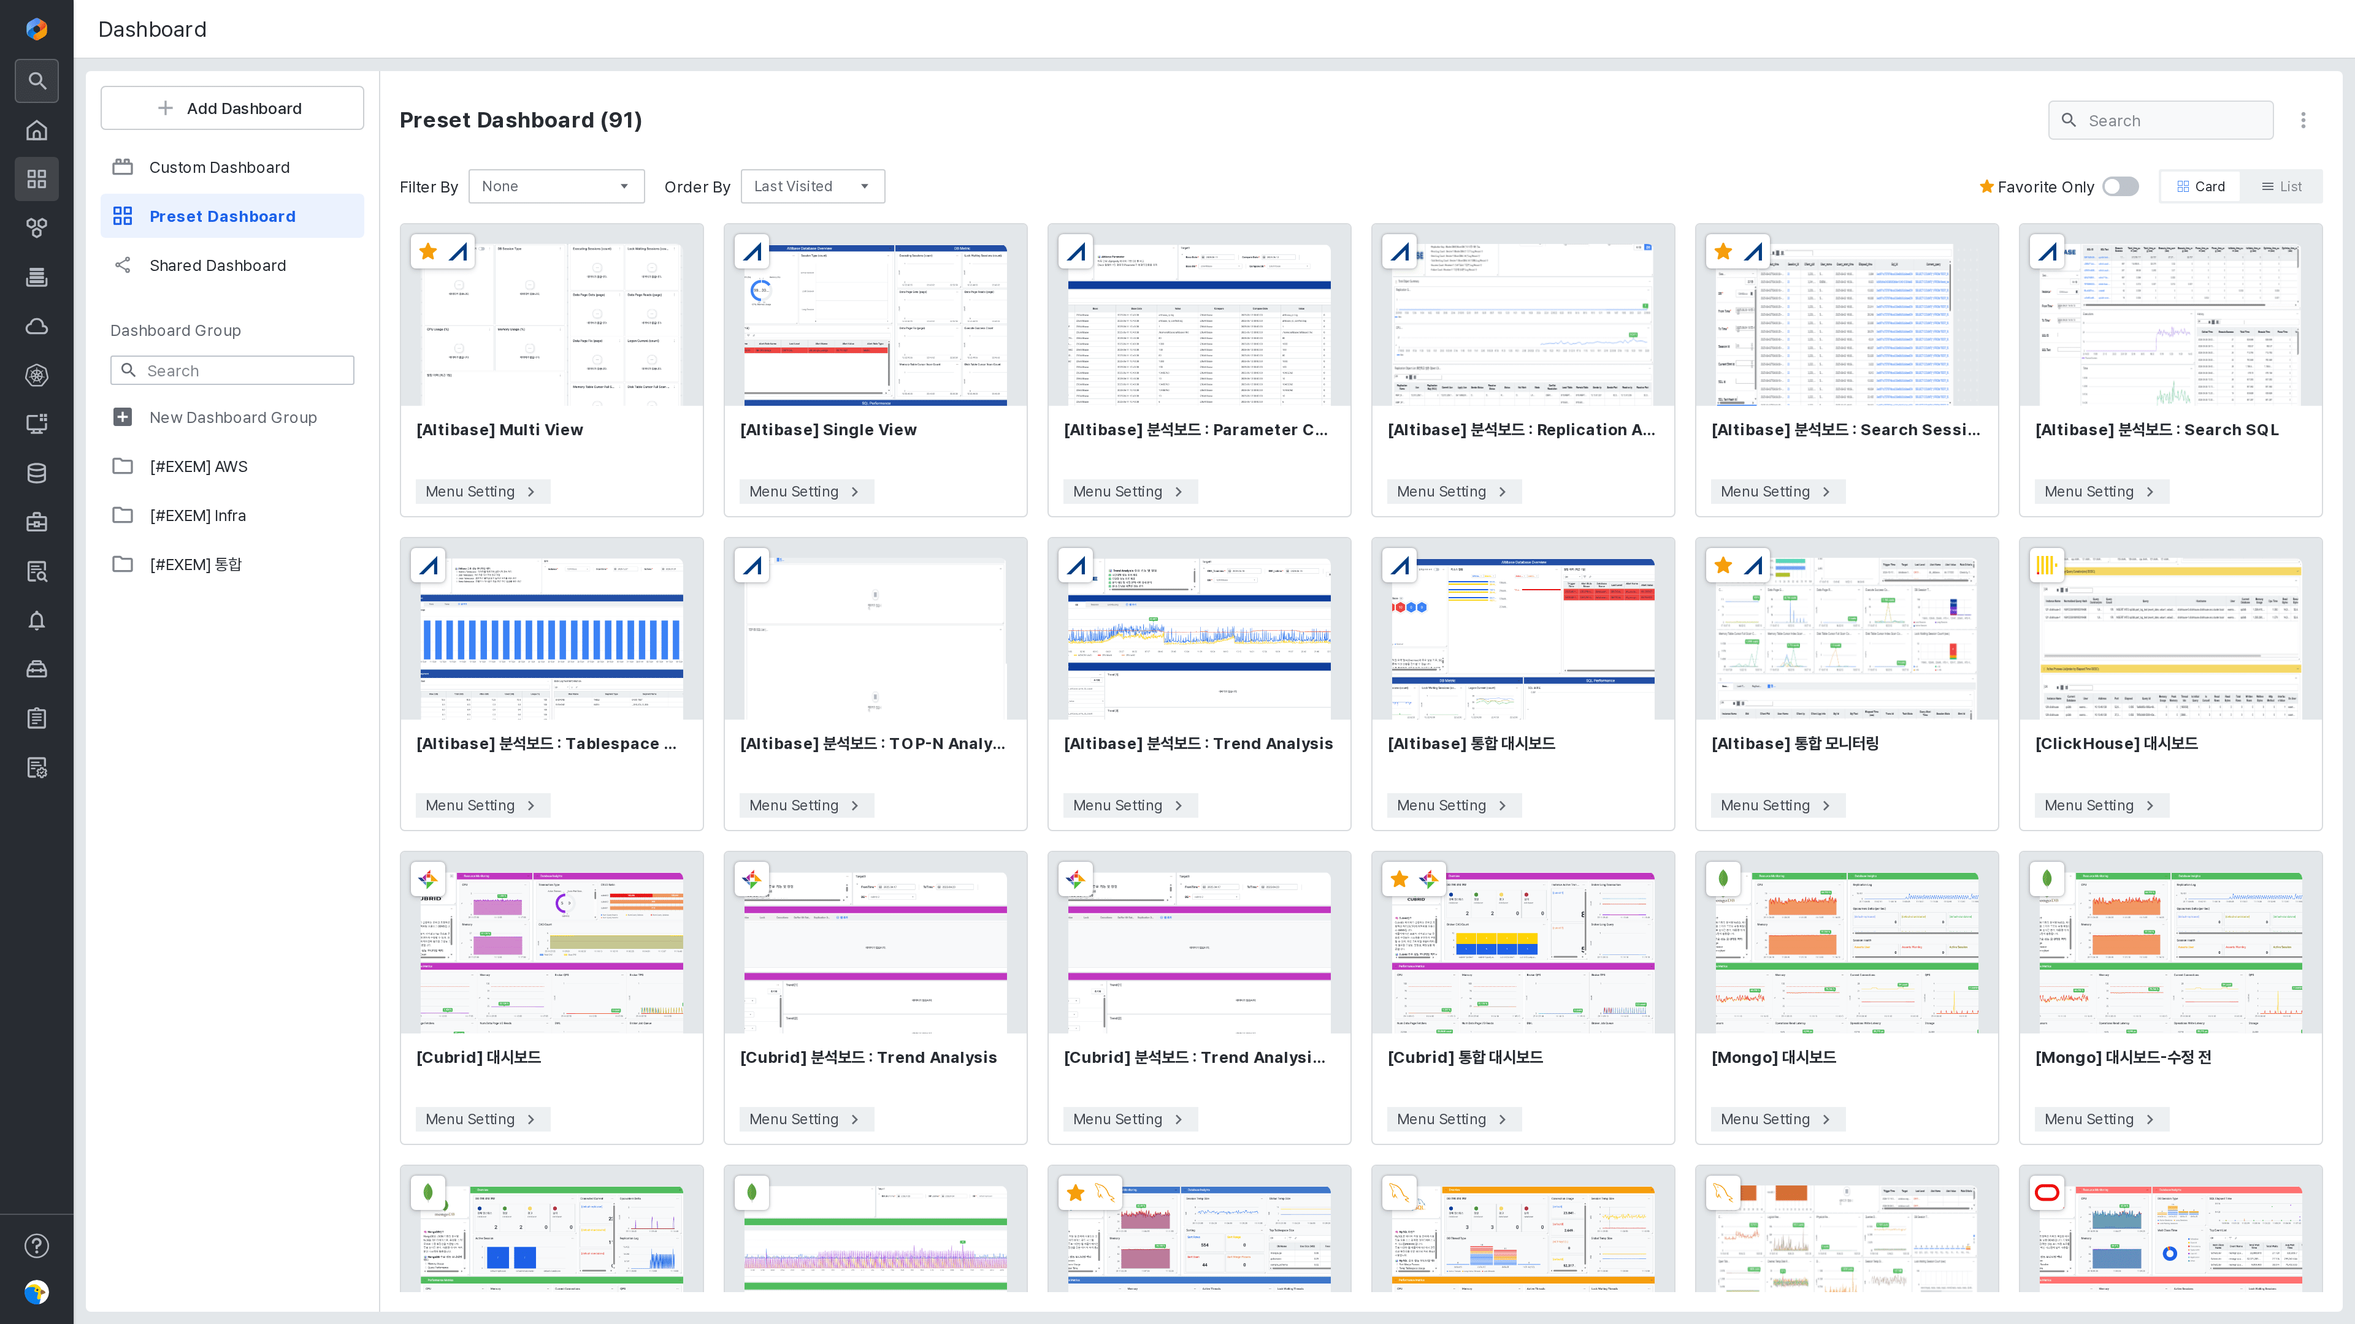Open the help question mark icon

point(37,1246)
